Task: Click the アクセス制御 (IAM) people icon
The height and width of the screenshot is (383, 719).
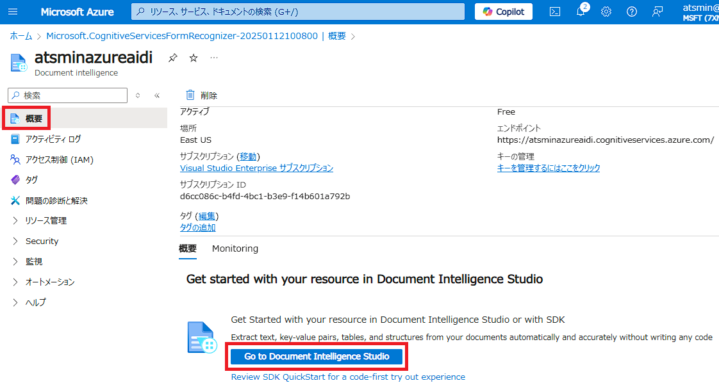Action: click(15, 159)
